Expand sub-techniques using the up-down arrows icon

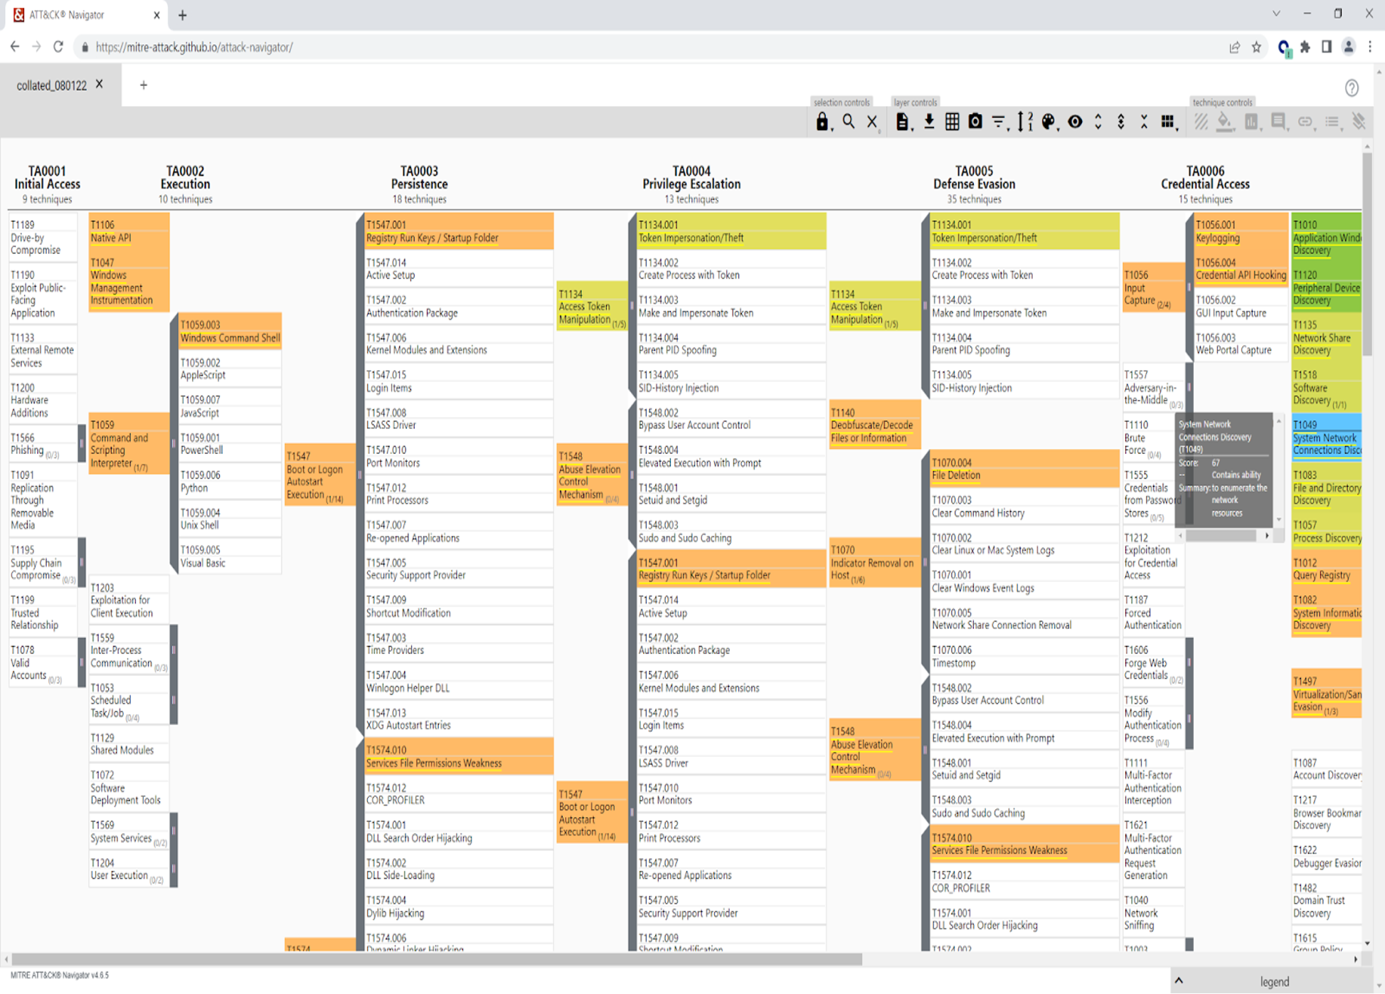pos(1098,122)
